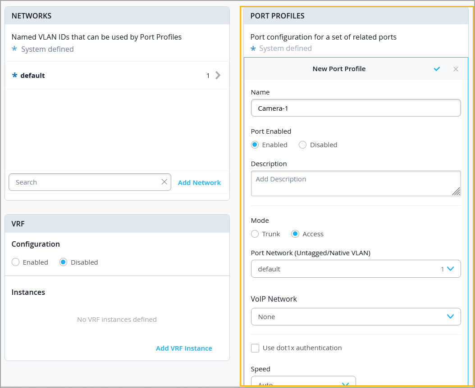This screenshot has width=475, height=388.
Task: Select Disabled under VRF Configuration
Action: (x=64, y=262)
